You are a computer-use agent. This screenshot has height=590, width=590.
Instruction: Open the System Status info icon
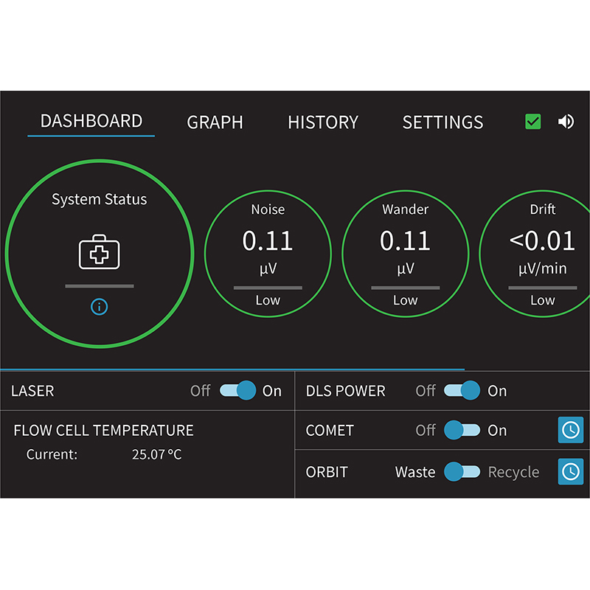tap(100, 307)
